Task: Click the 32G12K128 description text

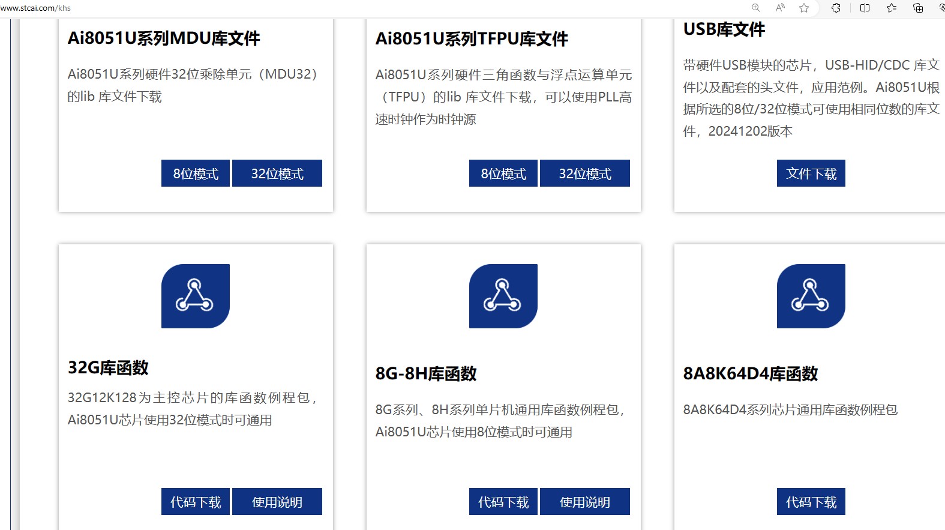Action: point(193,409)
